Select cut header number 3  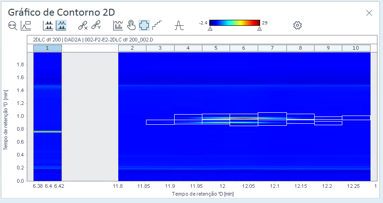click(x=160, y=48)
